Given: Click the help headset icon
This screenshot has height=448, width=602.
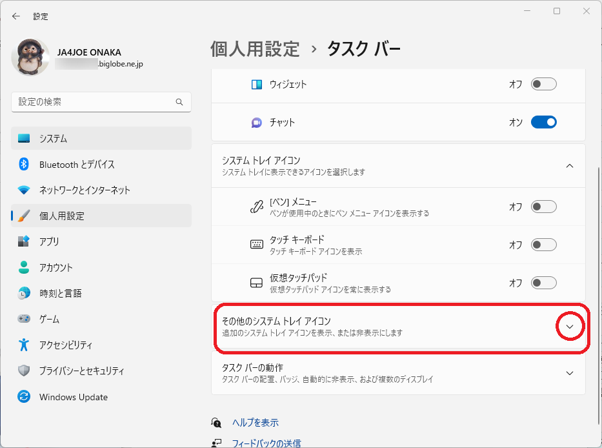Looking at the screenshot, I should coord(216,423).
